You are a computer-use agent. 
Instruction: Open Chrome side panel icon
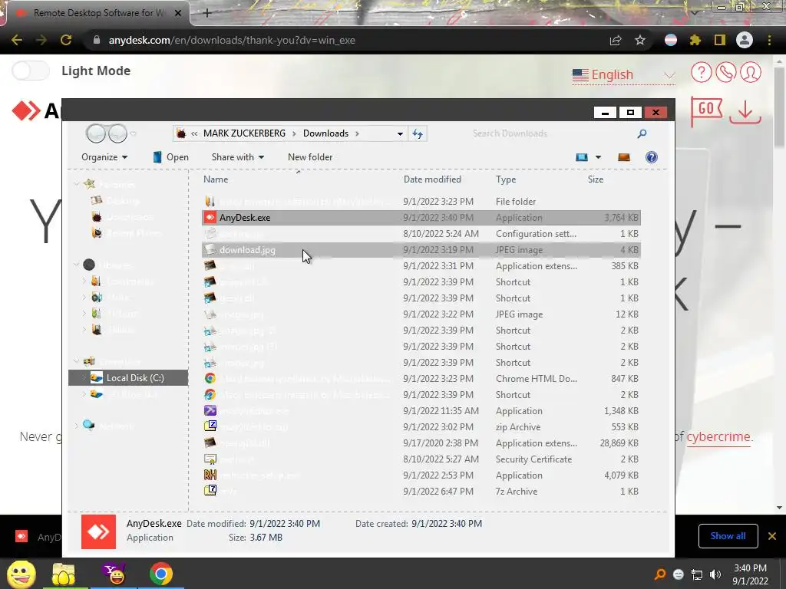click(719, 40)
